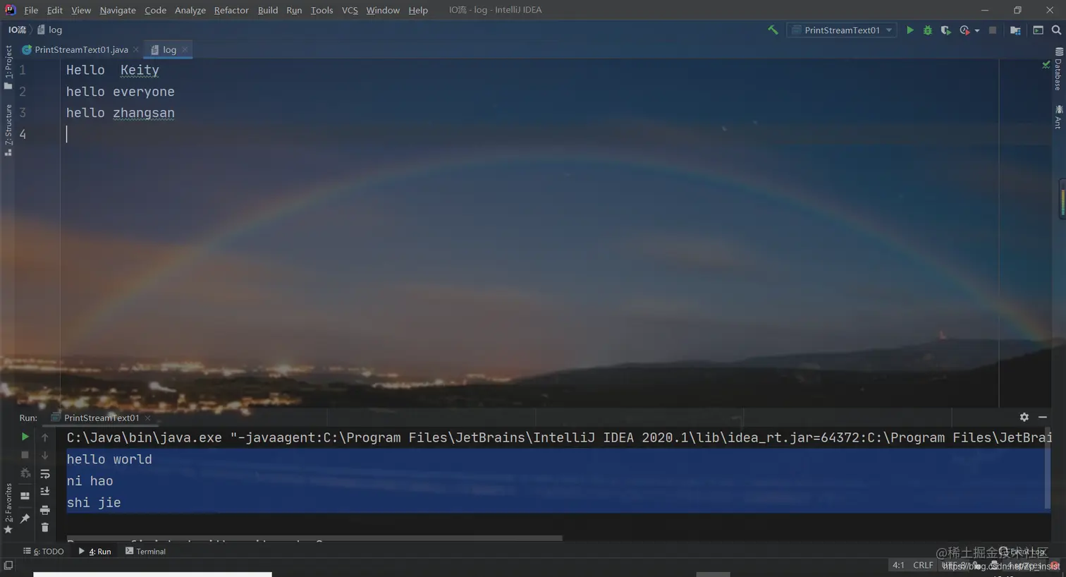Viewport: 1066px width, 577px height.
Task: Open the Navigate menu
Action: (x=118, y=10)
